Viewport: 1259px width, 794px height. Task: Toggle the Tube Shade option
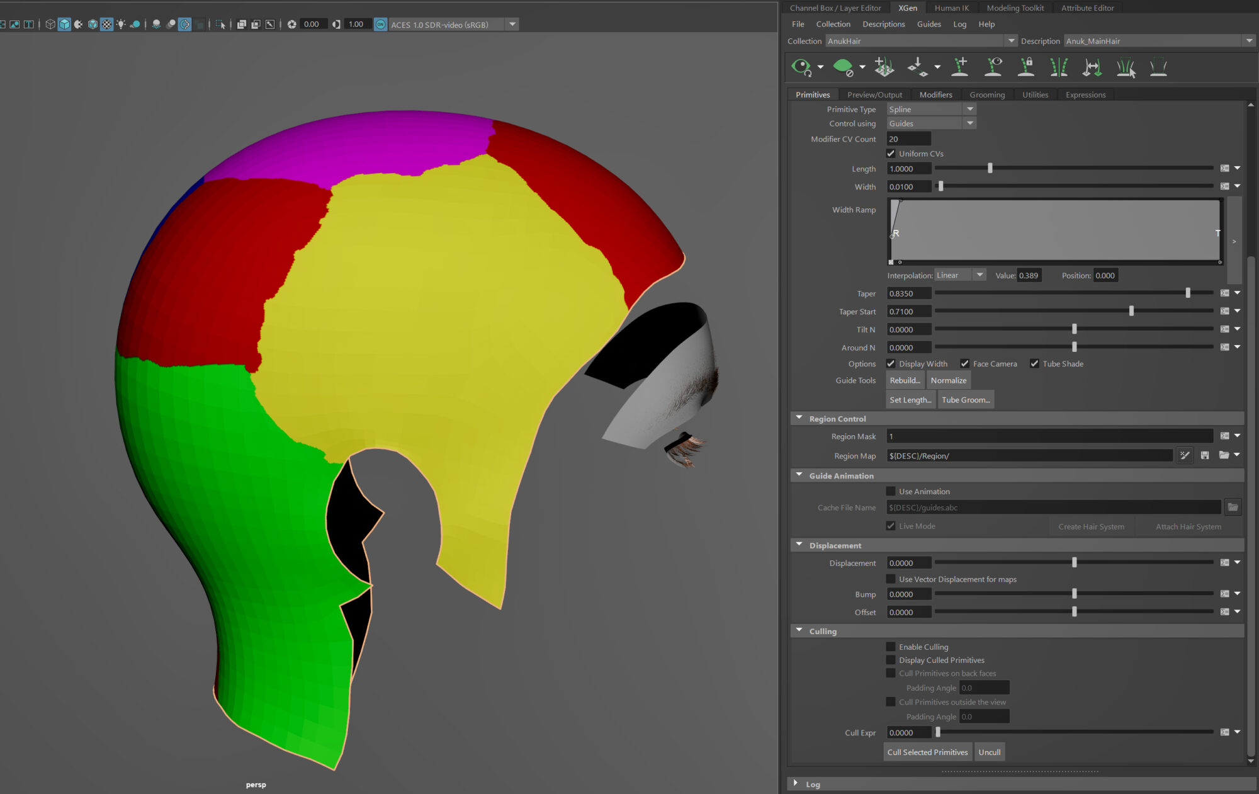pyautogui.click(x=1034, y=364)
